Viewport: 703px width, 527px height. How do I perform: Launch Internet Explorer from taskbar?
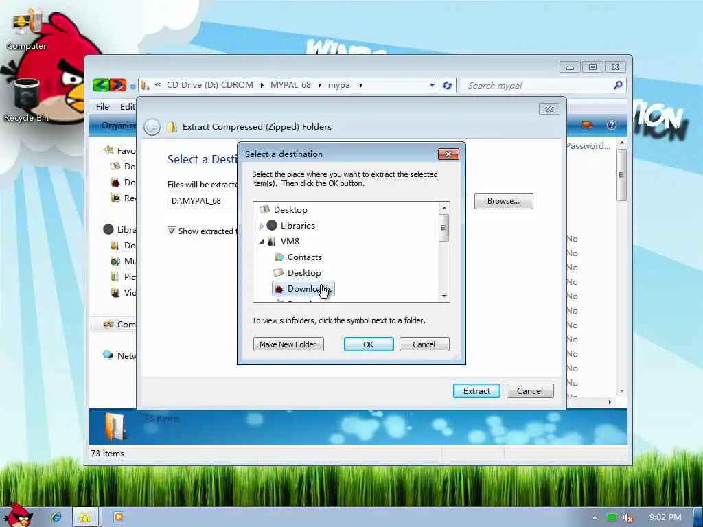[x=56, y=517]
